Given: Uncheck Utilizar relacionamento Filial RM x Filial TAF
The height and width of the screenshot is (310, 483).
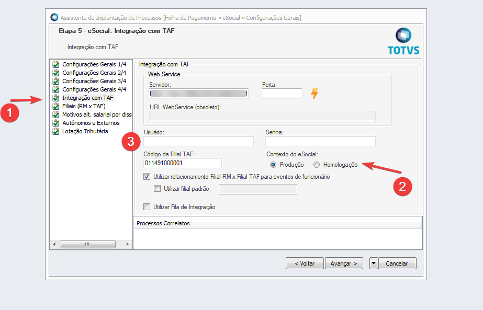Looking at the screenshot, I should [x=147, y=177].
